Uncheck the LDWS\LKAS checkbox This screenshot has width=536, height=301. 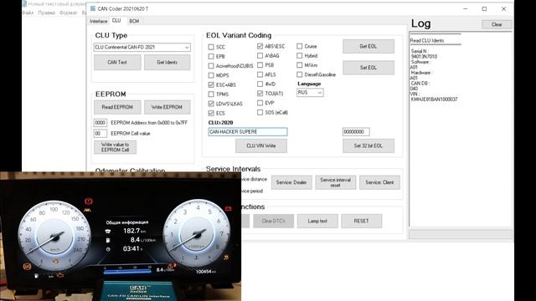click(x=211, y=104)
